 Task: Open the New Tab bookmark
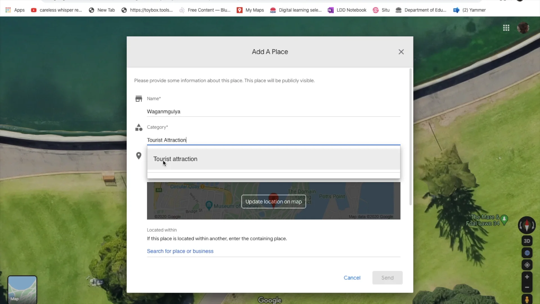coord(106,10)
